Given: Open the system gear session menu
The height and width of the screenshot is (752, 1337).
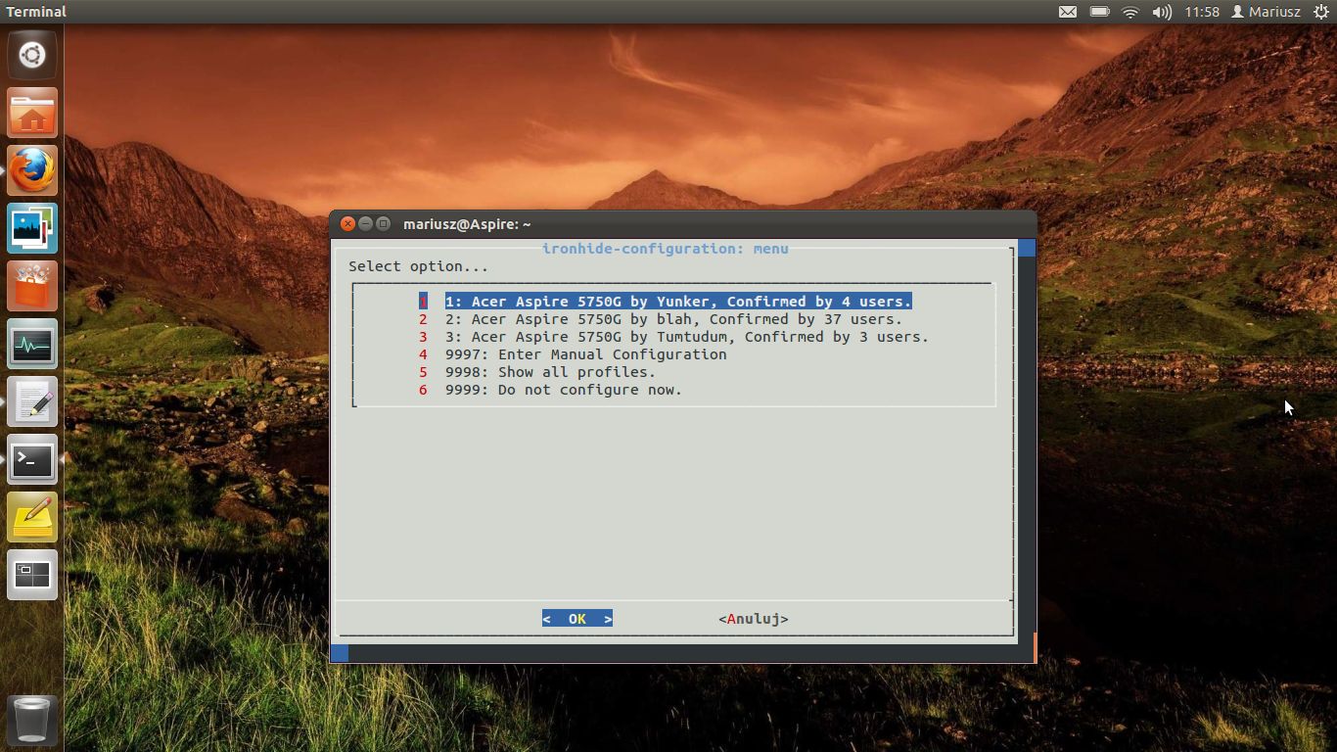Looking at the screenshot, I should tap(1320, 12).
